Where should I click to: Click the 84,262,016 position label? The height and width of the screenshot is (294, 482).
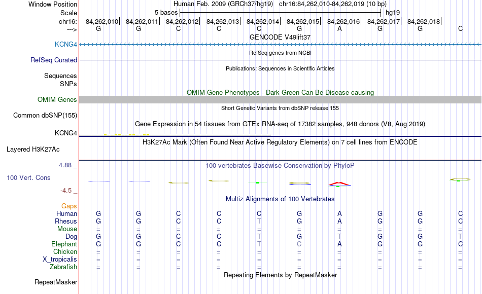(343, 21)
